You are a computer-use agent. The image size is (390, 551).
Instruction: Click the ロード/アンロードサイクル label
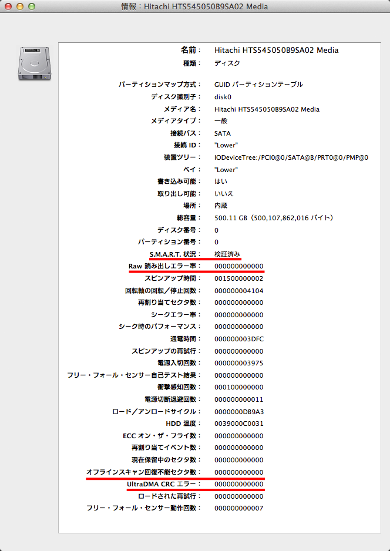(x=156, y=412)
